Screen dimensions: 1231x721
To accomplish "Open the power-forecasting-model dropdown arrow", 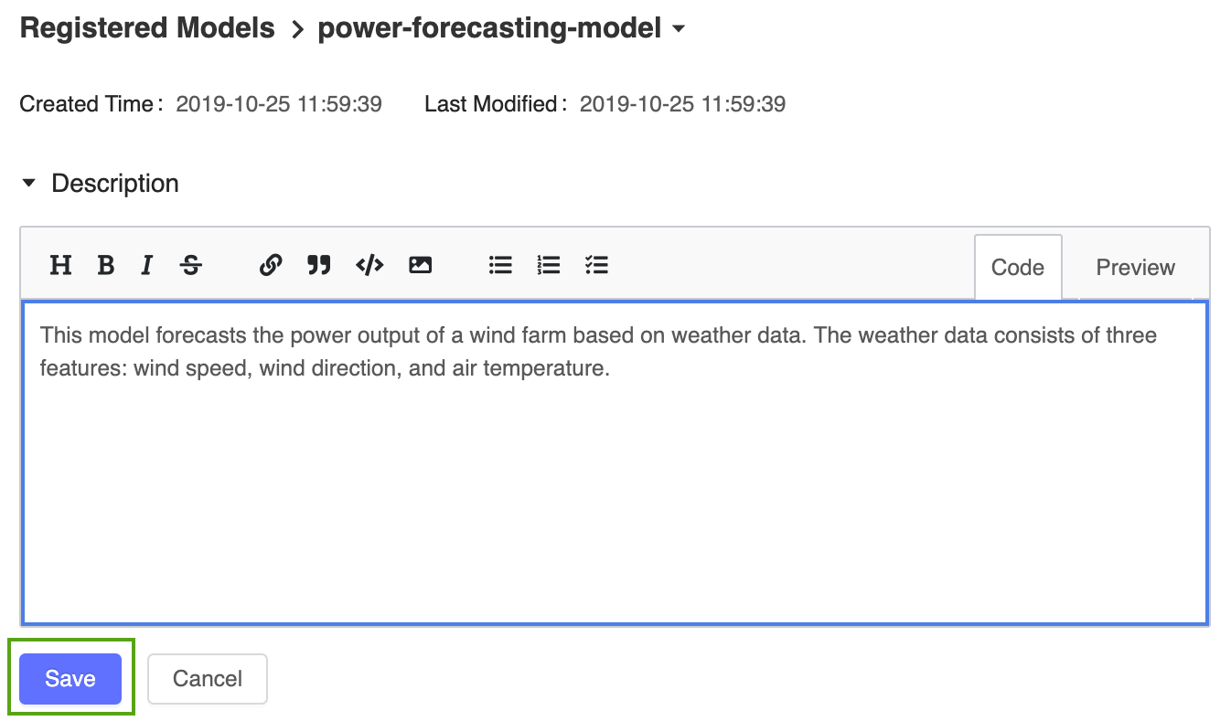I will tap(678, 29).
